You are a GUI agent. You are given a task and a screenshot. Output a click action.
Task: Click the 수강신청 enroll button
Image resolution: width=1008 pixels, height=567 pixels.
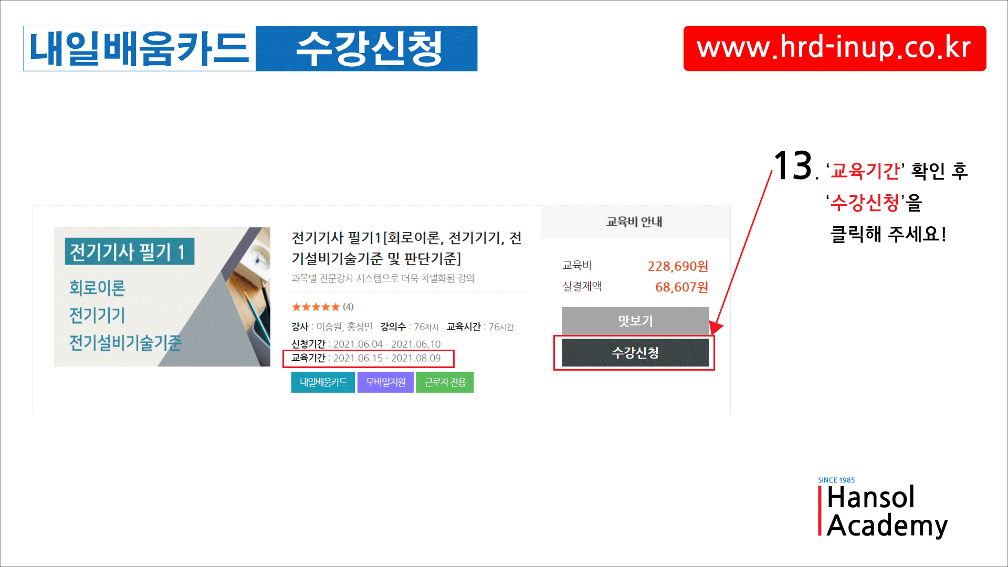(635, 353)
